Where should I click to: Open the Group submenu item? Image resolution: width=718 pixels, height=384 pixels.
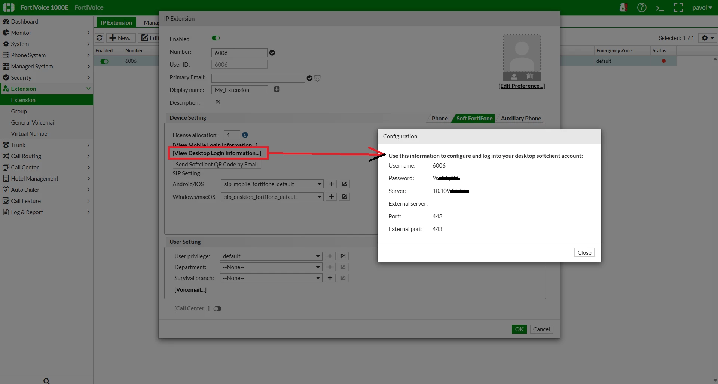[x=46, y=111]
